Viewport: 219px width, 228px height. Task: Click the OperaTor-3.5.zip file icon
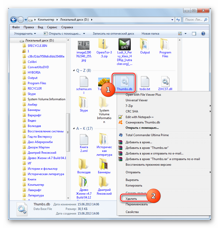coord(104,45)
